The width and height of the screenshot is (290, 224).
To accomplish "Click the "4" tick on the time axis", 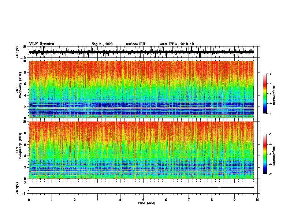I will coord(120,200).
